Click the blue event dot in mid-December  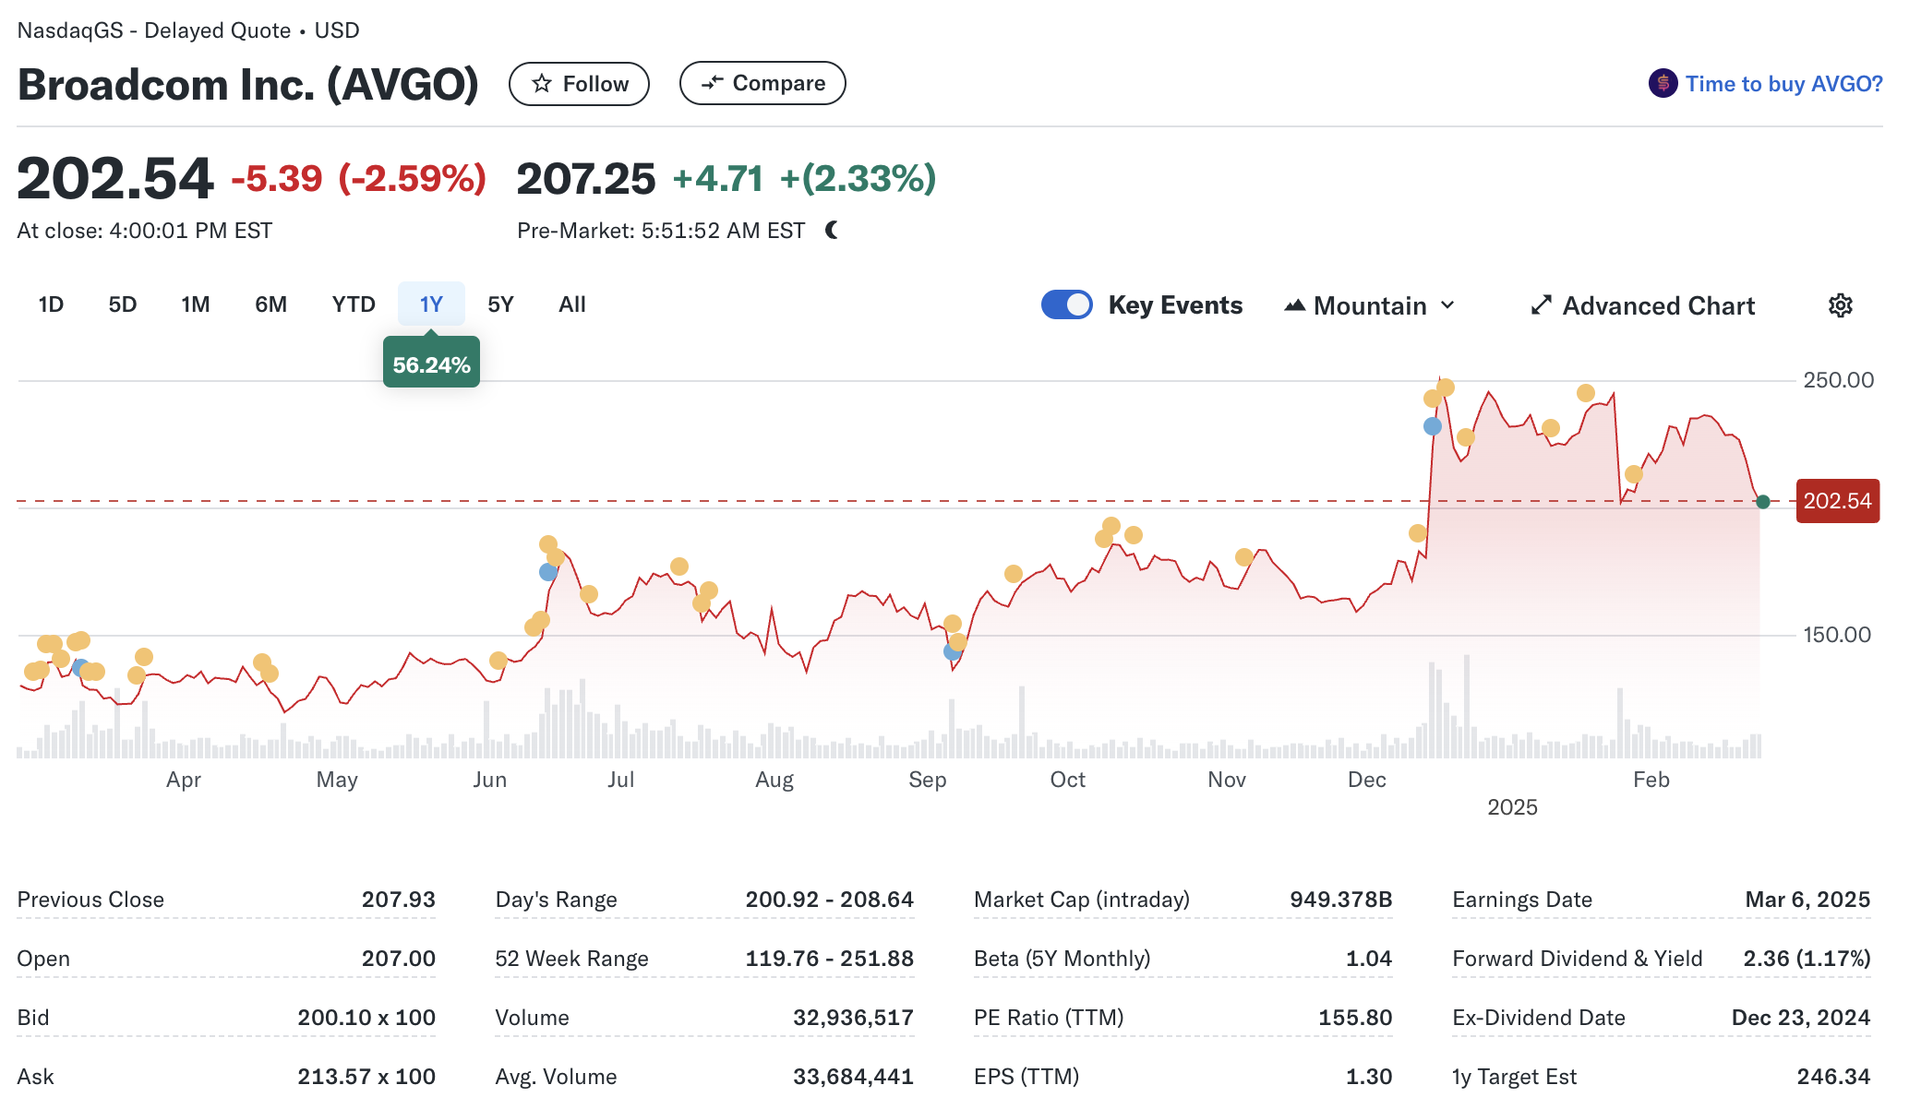pyautogui.click(x=1432, y=426)
